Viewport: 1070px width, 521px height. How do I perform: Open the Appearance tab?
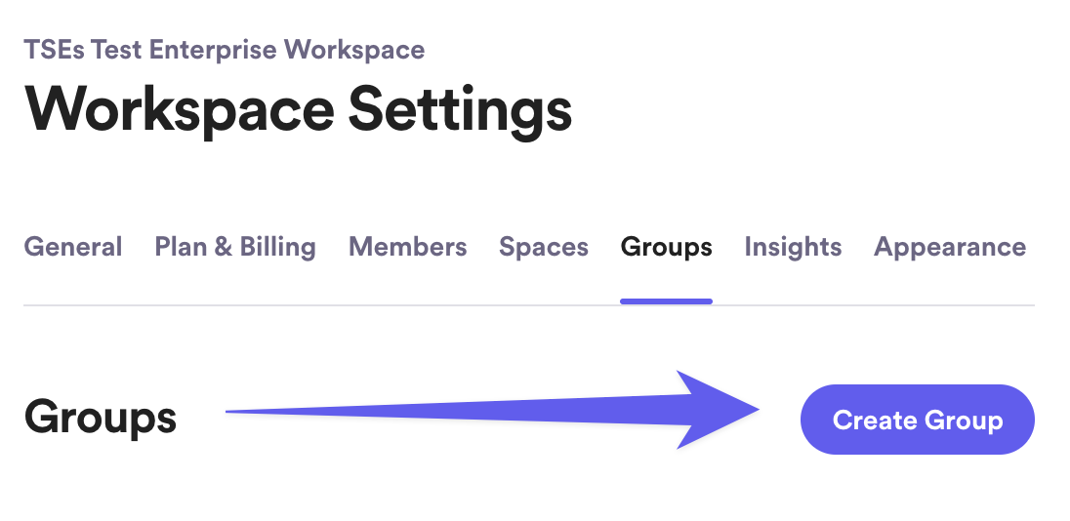pyautogui.click(x=950, y=247)
